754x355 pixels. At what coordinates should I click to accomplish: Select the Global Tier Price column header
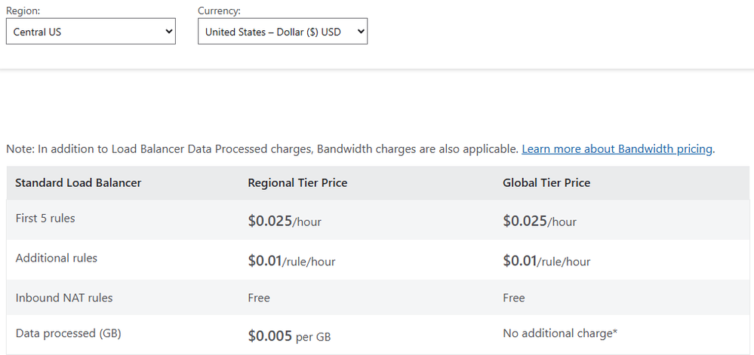[x=546, y=183]
